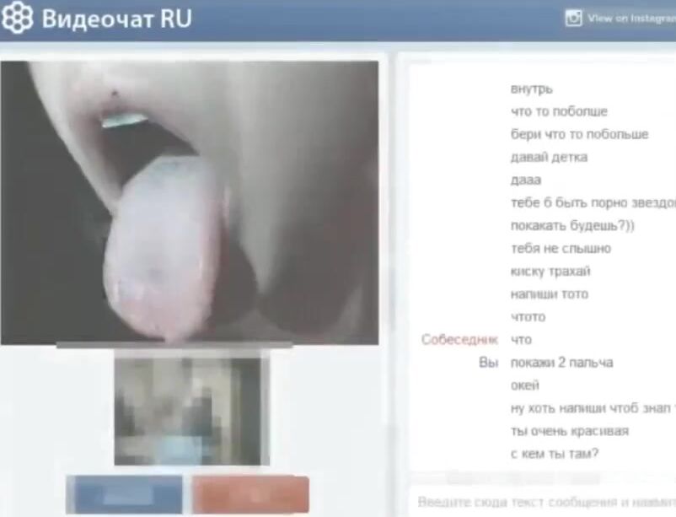Image resolution: width=676 pixels, height=517 pixels.
Task: Click the blue header bar area
Action: click(x=379, y=19)
